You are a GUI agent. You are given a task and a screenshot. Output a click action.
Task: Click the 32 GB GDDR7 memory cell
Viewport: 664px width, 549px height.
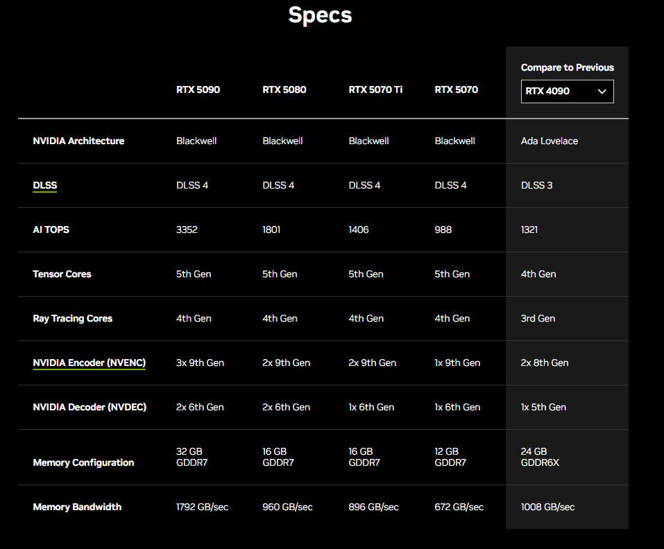191,458
